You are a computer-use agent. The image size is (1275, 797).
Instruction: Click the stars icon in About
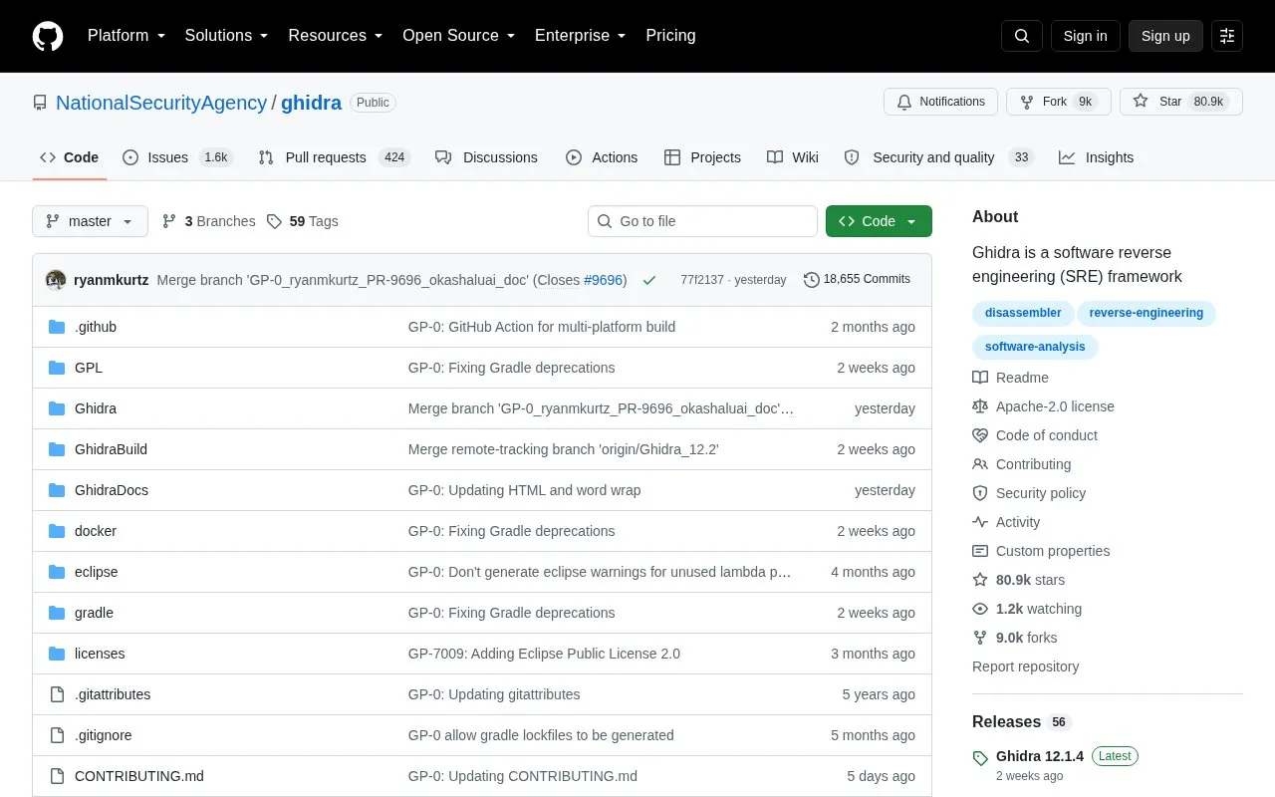click(980, 580)
